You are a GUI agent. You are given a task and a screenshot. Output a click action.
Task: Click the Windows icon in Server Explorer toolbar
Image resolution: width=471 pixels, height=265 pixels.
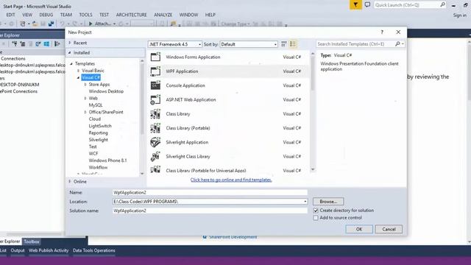pos(46,44)
